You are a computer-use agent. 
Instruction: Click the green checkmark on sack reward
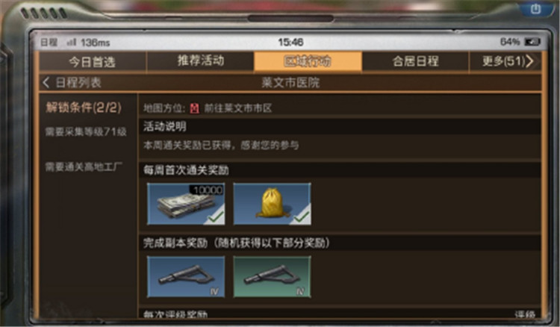[x=302, y=217]
